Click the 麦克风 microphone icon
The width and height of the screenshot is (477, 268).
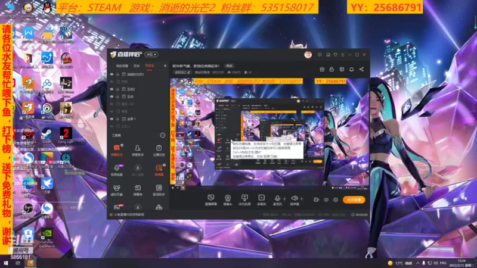click(x=277, y=198)
